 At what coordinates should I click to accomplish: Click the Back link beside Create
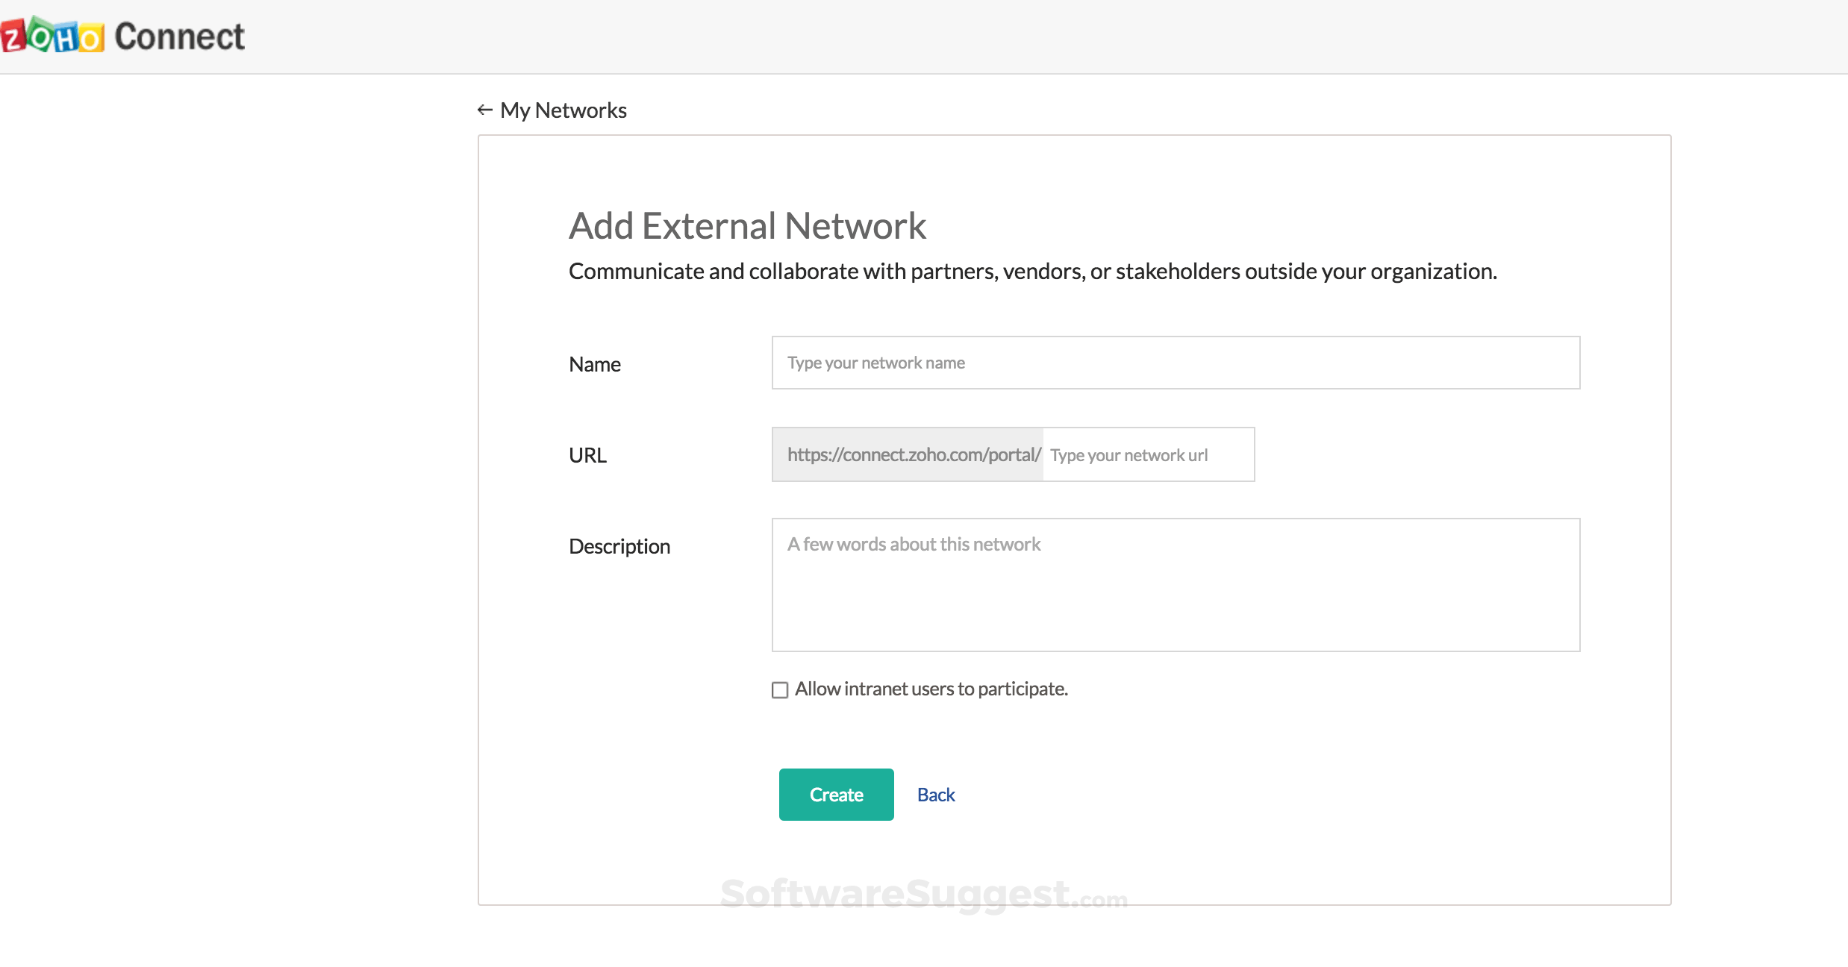pyautogui.click(x=935, y=794)
